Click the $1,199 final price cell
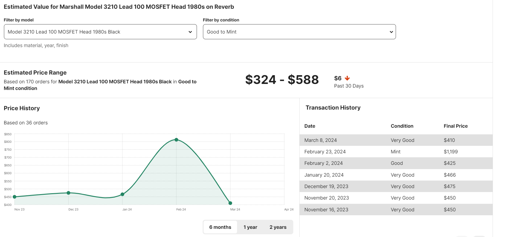Viewport: 505px width, 237px height. (451, 152)
